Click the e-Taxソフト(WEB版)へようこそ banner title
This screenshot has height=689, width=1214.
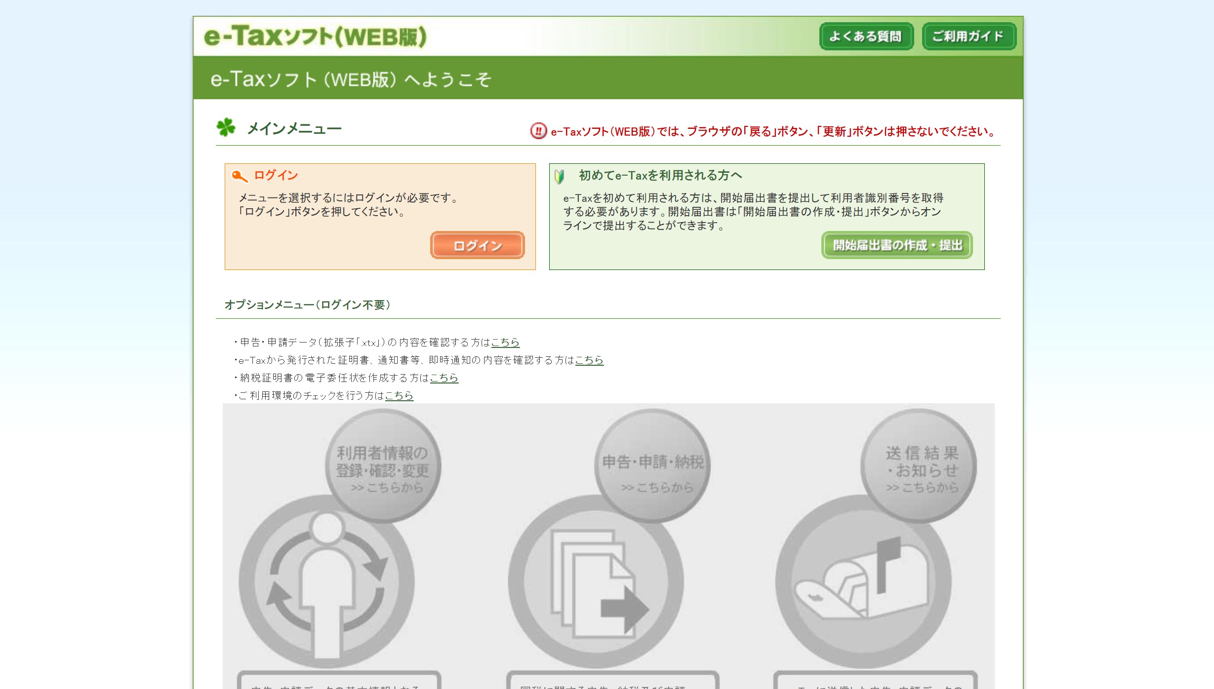351,79
